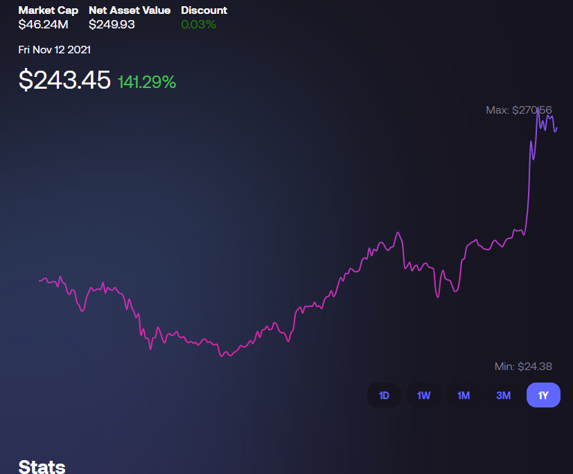
Task: Click the rightmost end of the price line
Action: tap(557, 127)
